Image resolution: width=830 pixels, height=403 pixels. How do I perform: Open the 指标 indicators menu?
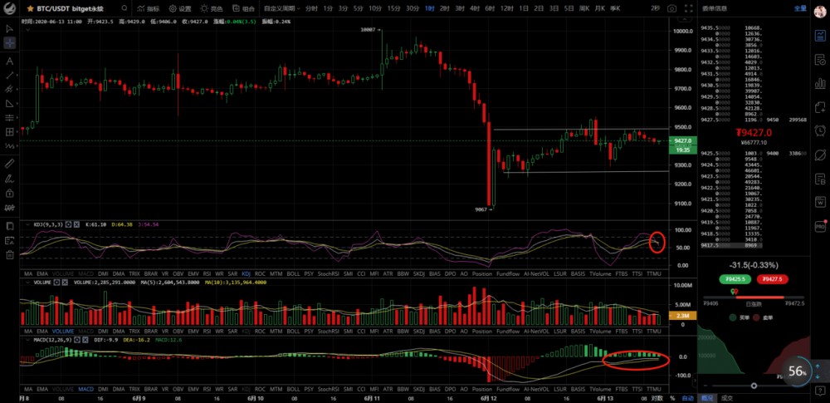click(x=148, y=8)
